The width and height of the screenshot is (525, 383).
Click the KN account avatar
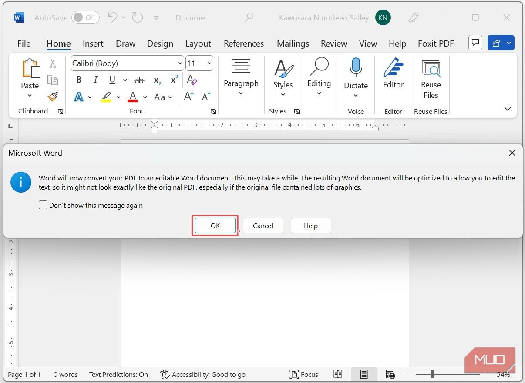(x=383, y=17)
